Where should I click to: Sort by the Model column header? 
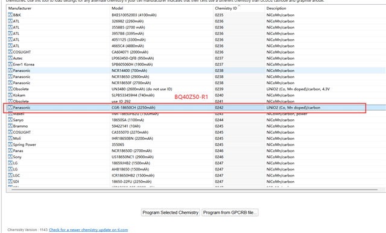[118, 8]
